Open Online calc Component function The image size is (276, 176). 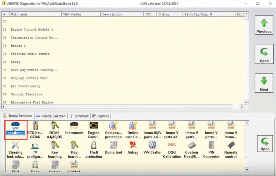pos(133,130)
